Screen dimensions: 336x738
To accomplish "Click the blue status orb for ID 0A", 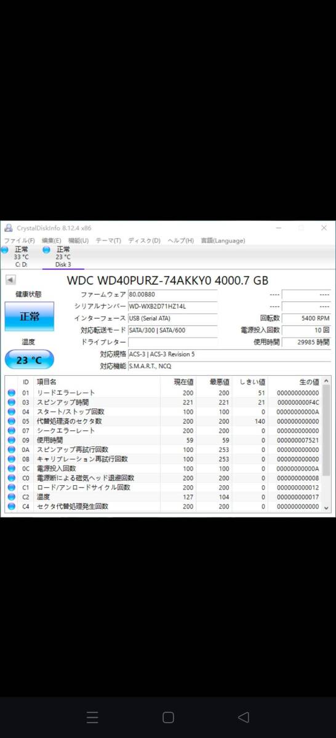I will 11,450.
